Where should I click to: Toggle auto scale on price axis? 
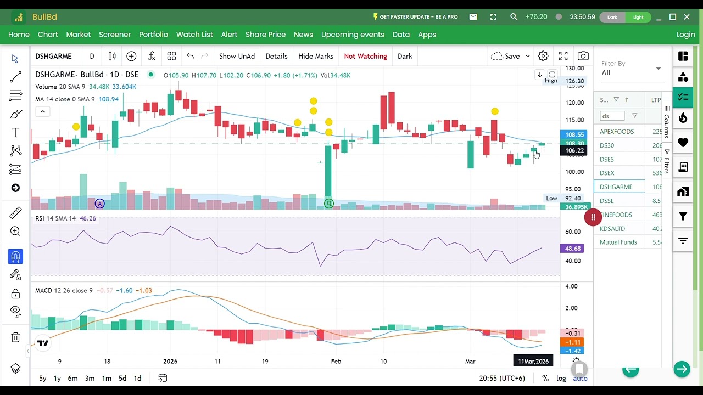580,378
